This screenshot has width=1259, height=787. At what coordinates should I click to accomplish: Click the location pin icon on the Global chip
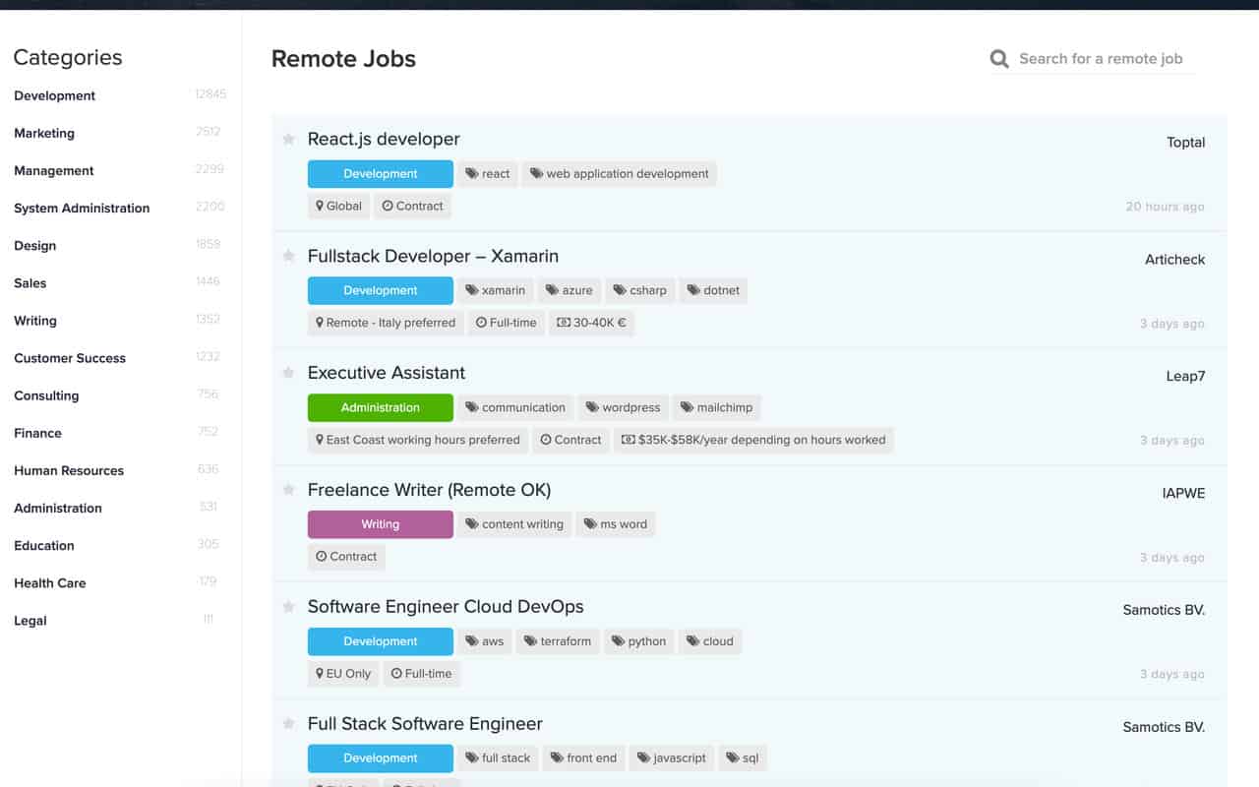pos(322,206)
